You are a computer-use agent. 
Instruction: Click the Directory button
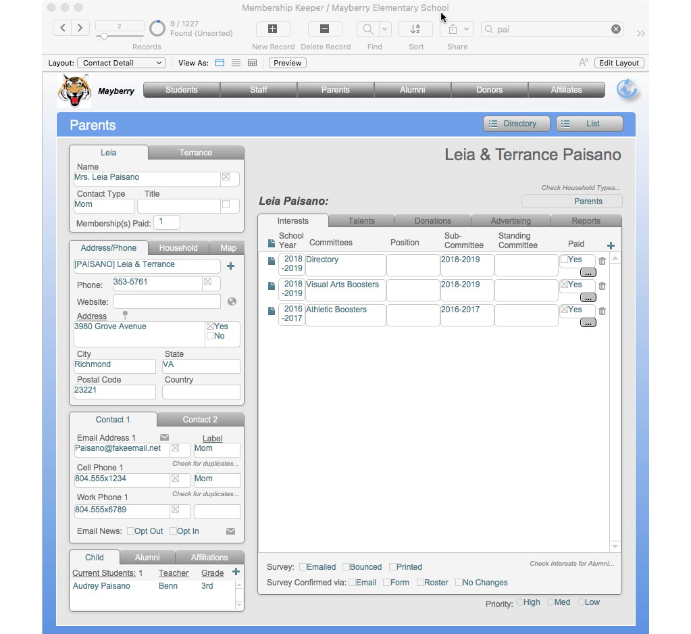[x=517, y=124]
